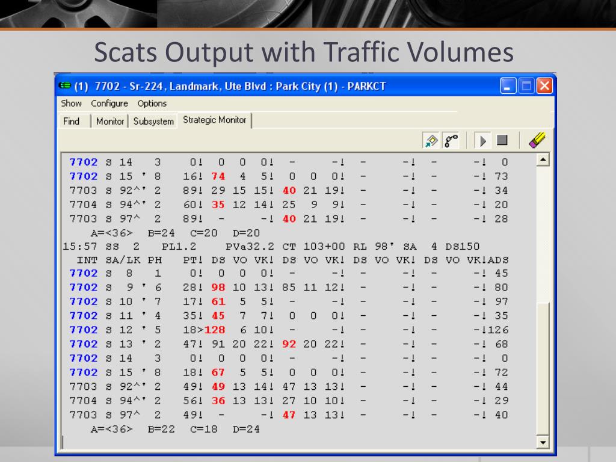Clear output with the eraser icon
This screenshot has height=462, width=616.
[537, 140]
